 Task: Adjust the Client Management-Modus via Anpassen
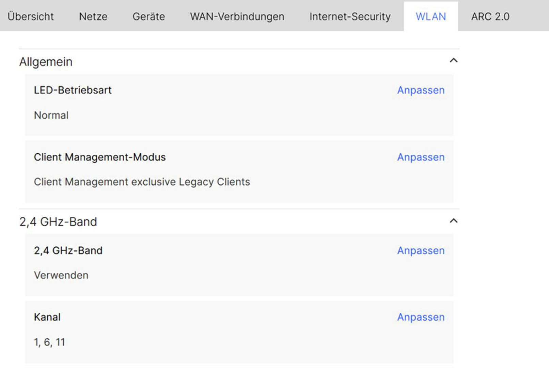[421, 157]
